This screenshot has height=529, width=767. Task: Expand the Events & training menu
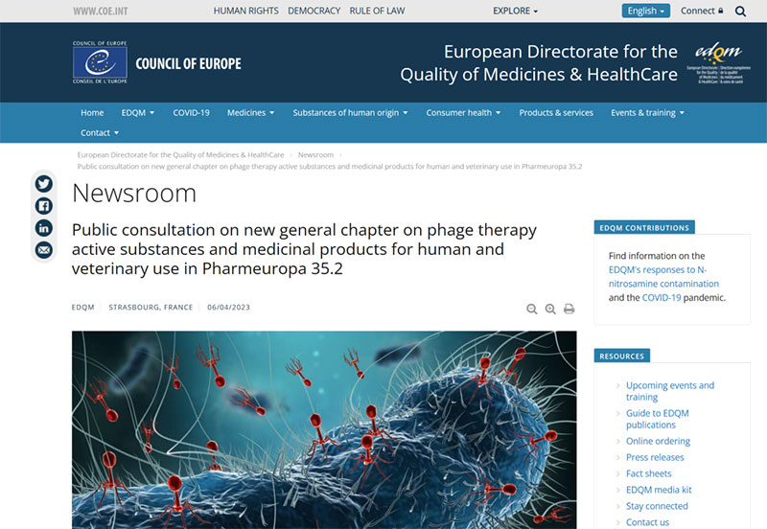[x=648, y=113]
